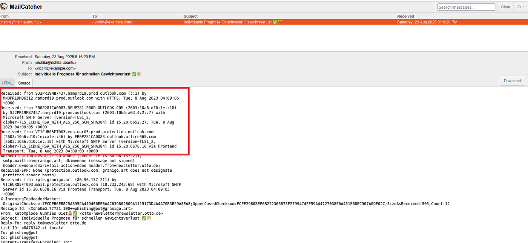Click the To column header
The width and height of the screenshot is (528, 243).
pyautogui.click(x=95, y=16)
